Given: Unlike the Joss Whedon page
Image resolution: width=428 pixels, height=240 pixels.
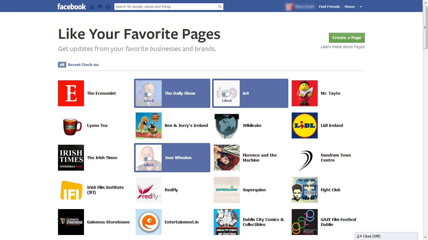Looking at the screenshot, I should click(x=149, y=158).
